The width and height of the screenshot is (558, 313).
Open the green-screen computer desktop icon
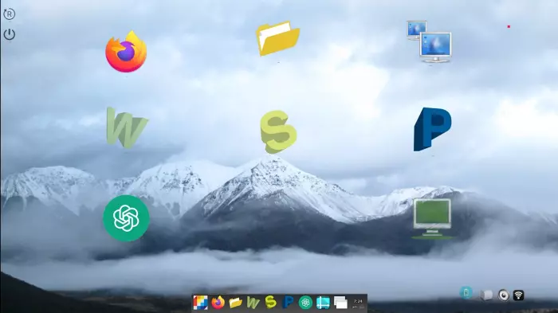tap(432, 218)
